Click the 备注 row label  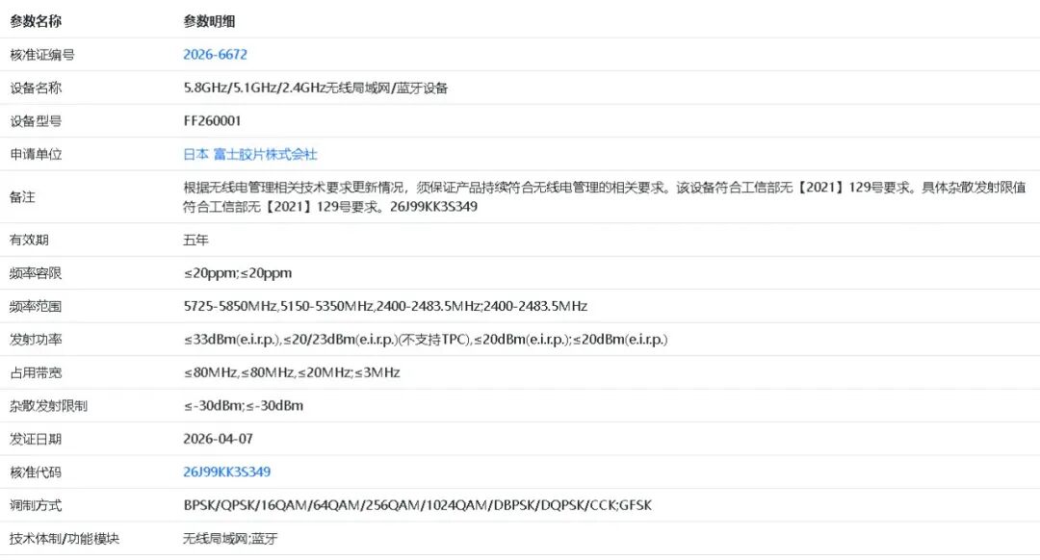pyautogui.click(x=22, y=197)
